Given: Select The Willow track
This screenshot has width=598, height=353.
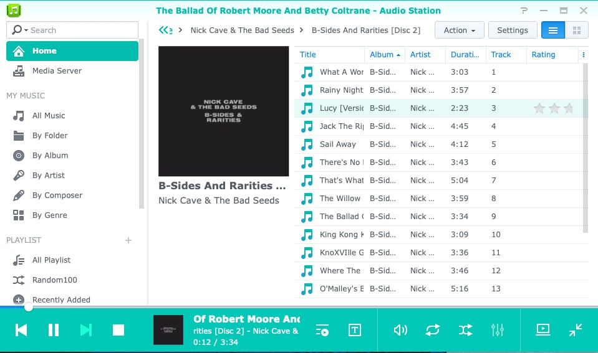Looking at the screenshot, I should pyautogui.click(x=438, y=199).
